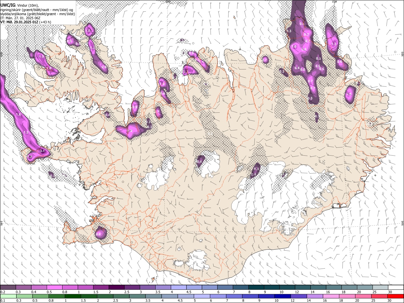The image size is (404, 303).
Task: Select upper legend swatch between 0.3 and 0.4
Action: point(23,287)
